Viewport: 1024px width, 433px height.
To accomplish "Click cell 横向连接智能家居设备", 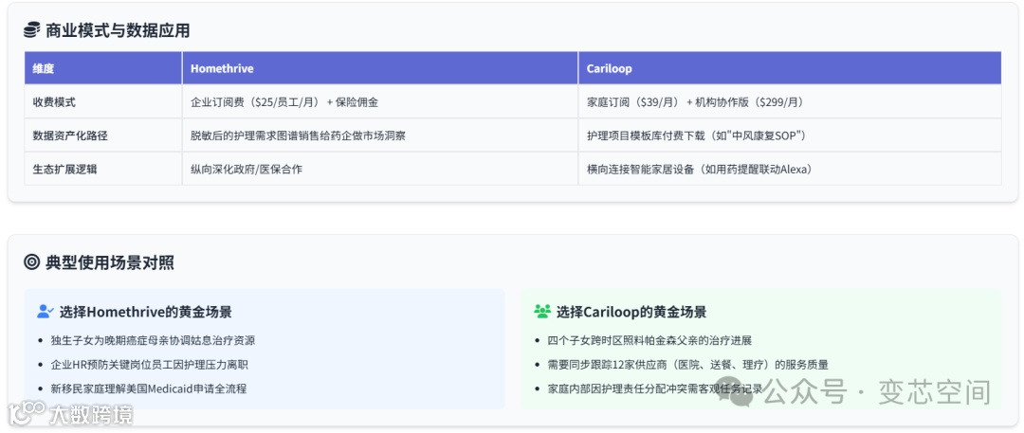I will click(x=790, y=170).
